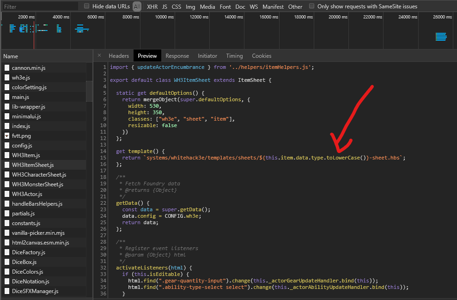Viewport: 457px width, 300px height.
Task: Click the file icon next to config.js
Action: (7, 146)
